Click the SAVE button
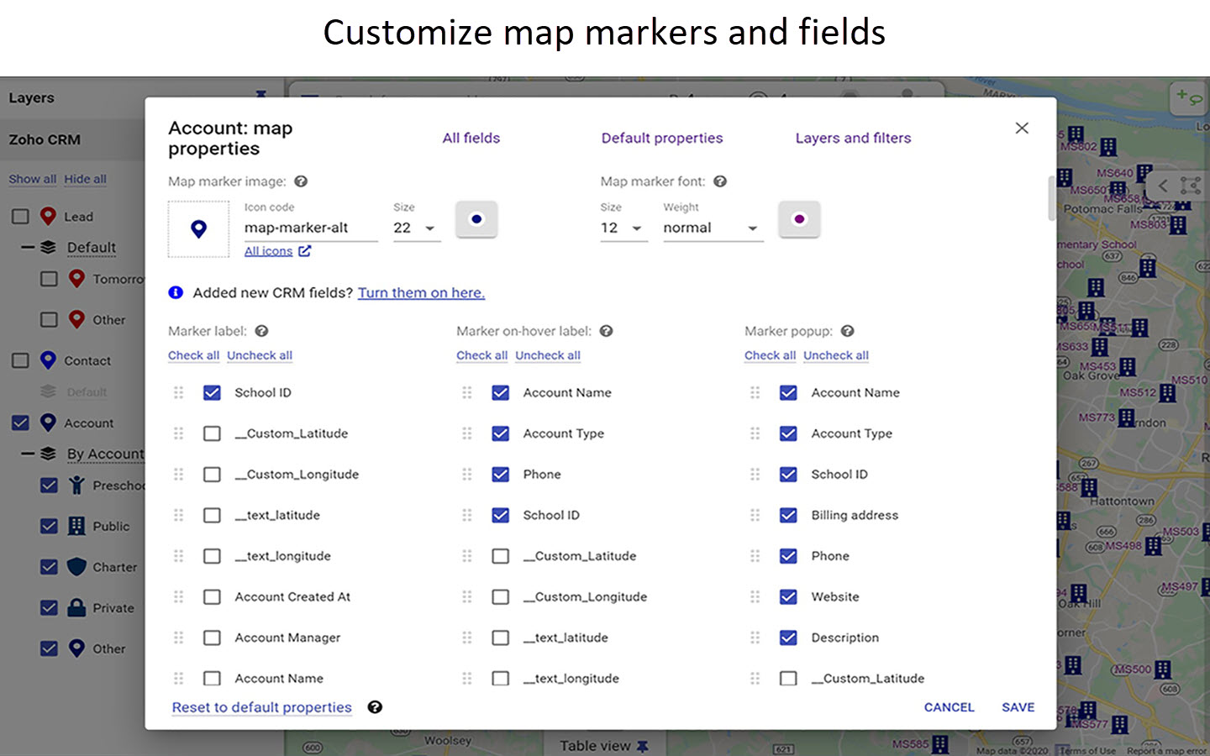1210x756 pixels. (x=1018, y=707)
